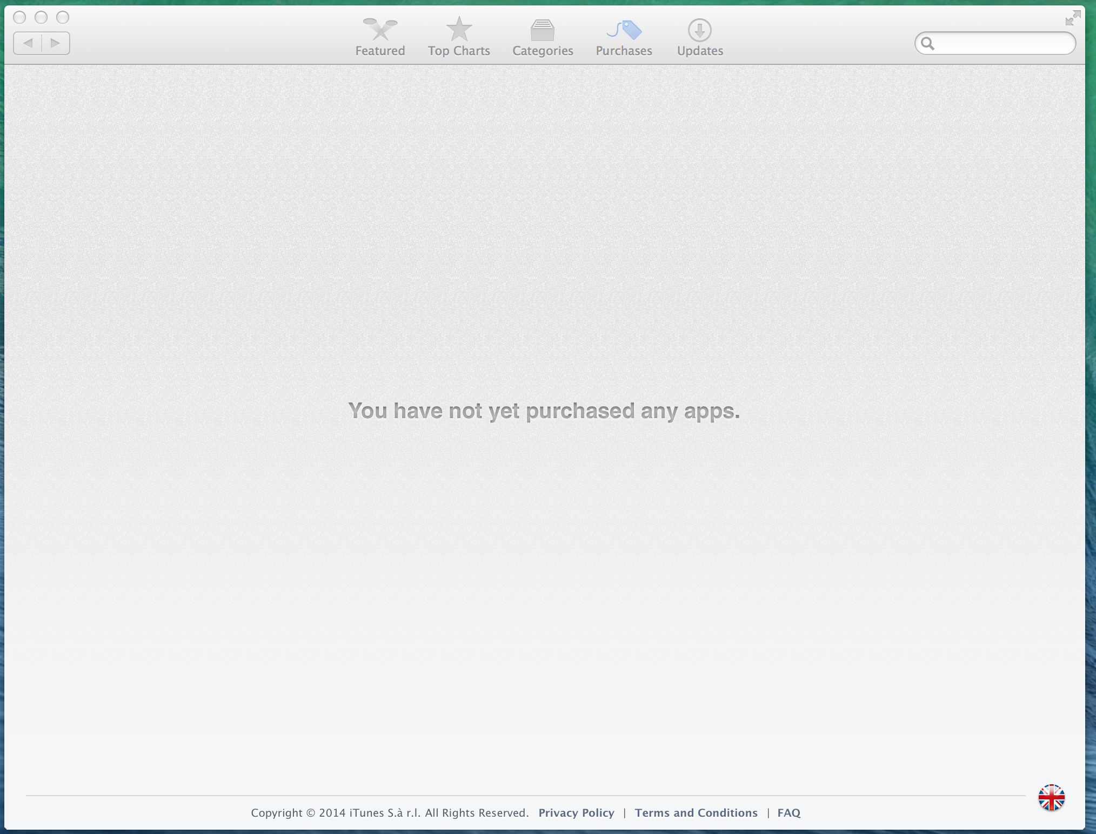Go back with the left arrow button
Viewport: 1096px width, 834px height.
point(28,43)
